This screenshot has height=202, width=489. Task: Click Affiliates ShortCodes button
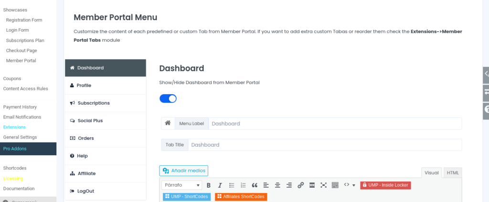pyautogui.click(x=241, y=197)
